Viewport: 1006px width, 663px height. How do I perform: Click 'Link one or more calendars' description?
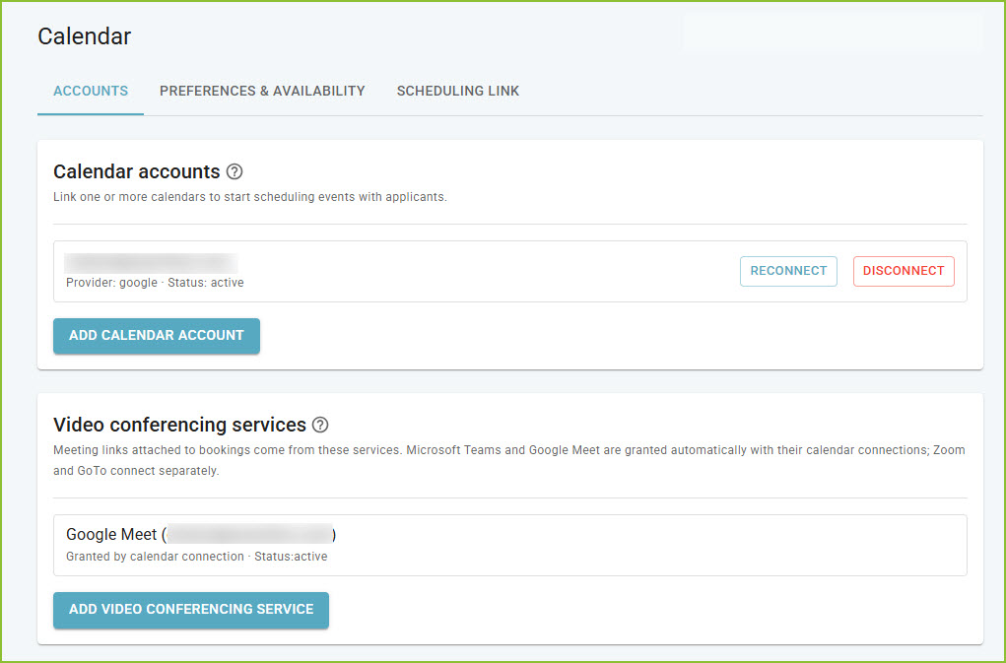[250, 197]
